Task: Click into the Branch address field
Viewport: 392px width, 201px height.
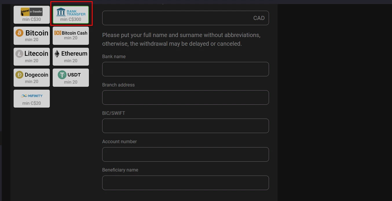Action: (x=185, y=97)
